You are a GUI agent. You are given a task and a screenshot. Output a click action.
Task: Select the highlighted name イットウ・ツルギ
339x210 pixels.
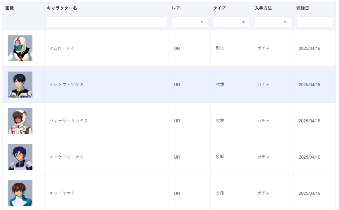[x=67, y=84]
